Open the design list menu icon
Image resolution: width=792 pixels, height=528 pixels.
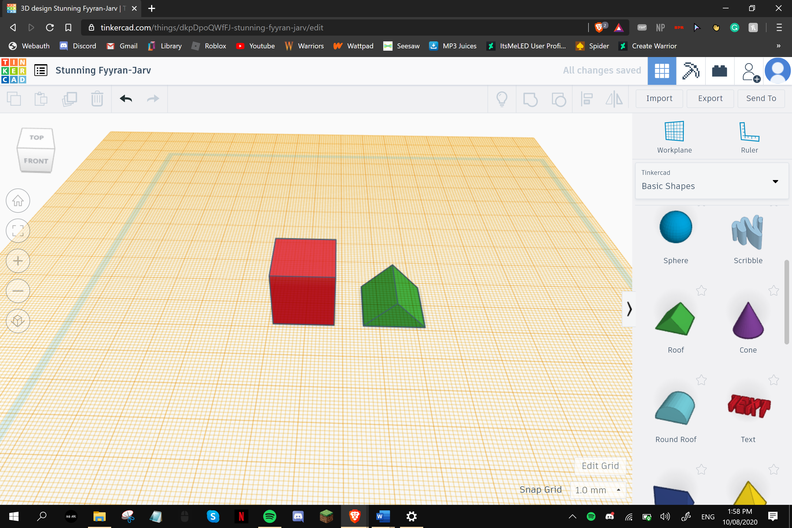click(41, 70)
